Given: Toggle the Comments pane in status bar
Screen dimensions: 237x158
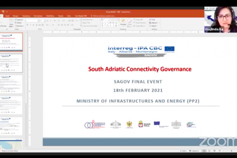Looking at the screenshot, I should [194, 151].
